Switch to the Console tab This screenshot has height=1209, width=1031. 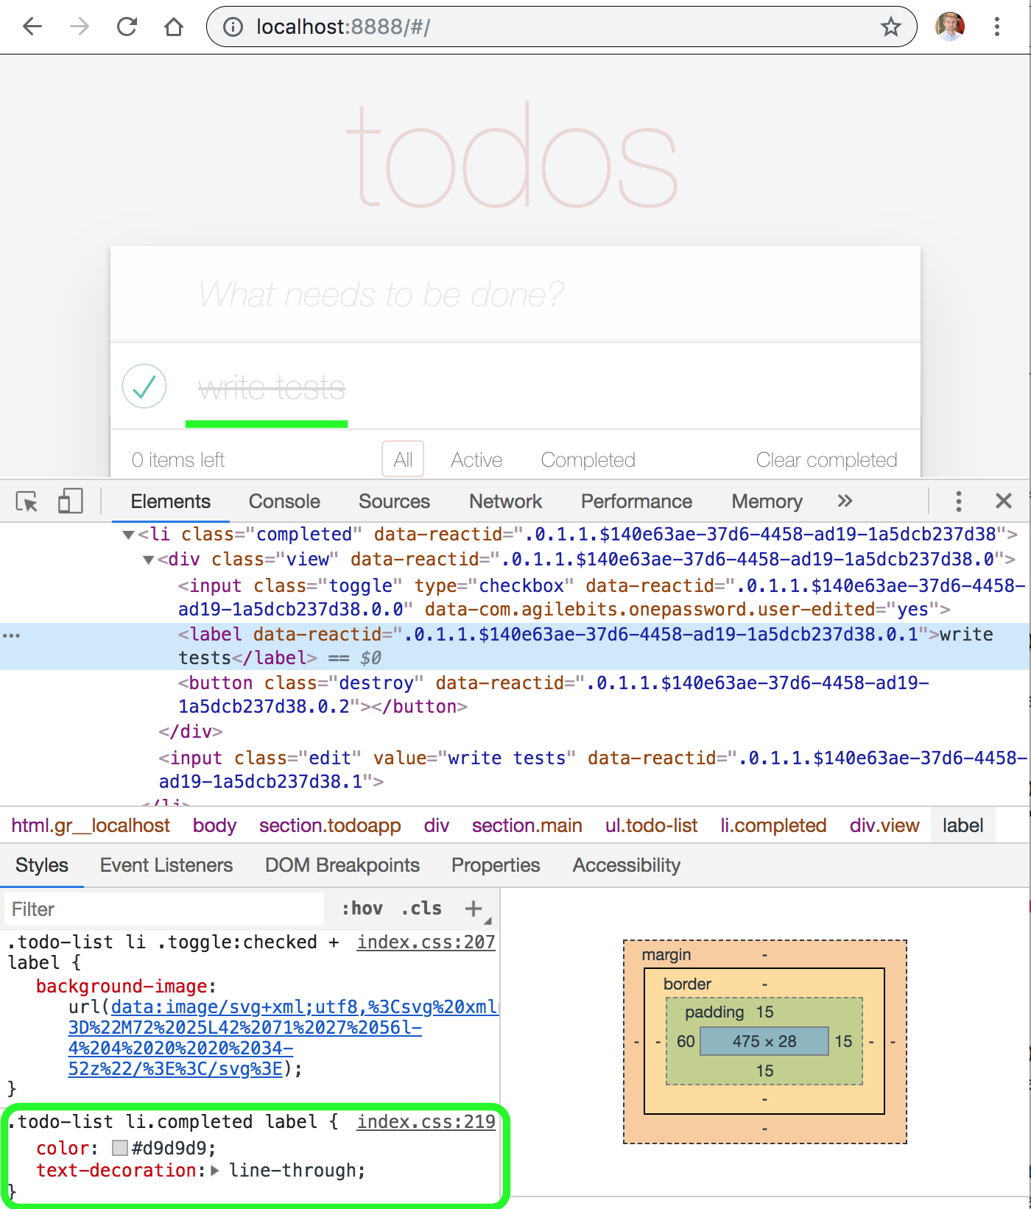(x=284, y=501)
